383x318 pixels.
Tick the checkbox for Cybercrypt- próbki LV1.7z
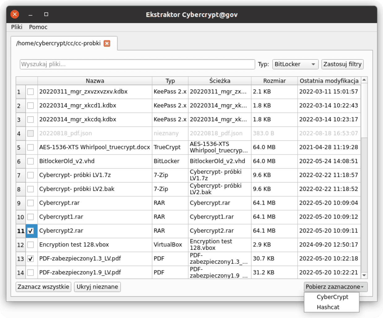pos(30,175)
